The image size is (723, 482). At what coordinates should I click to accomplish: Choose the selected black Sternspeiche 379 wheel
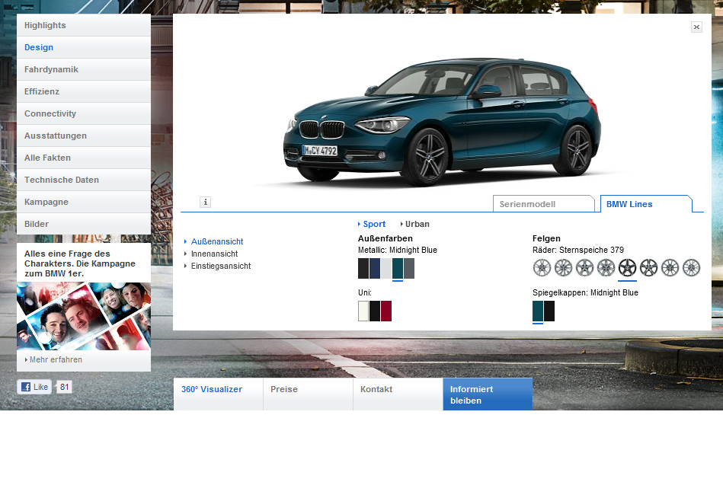tap(627, 267)
